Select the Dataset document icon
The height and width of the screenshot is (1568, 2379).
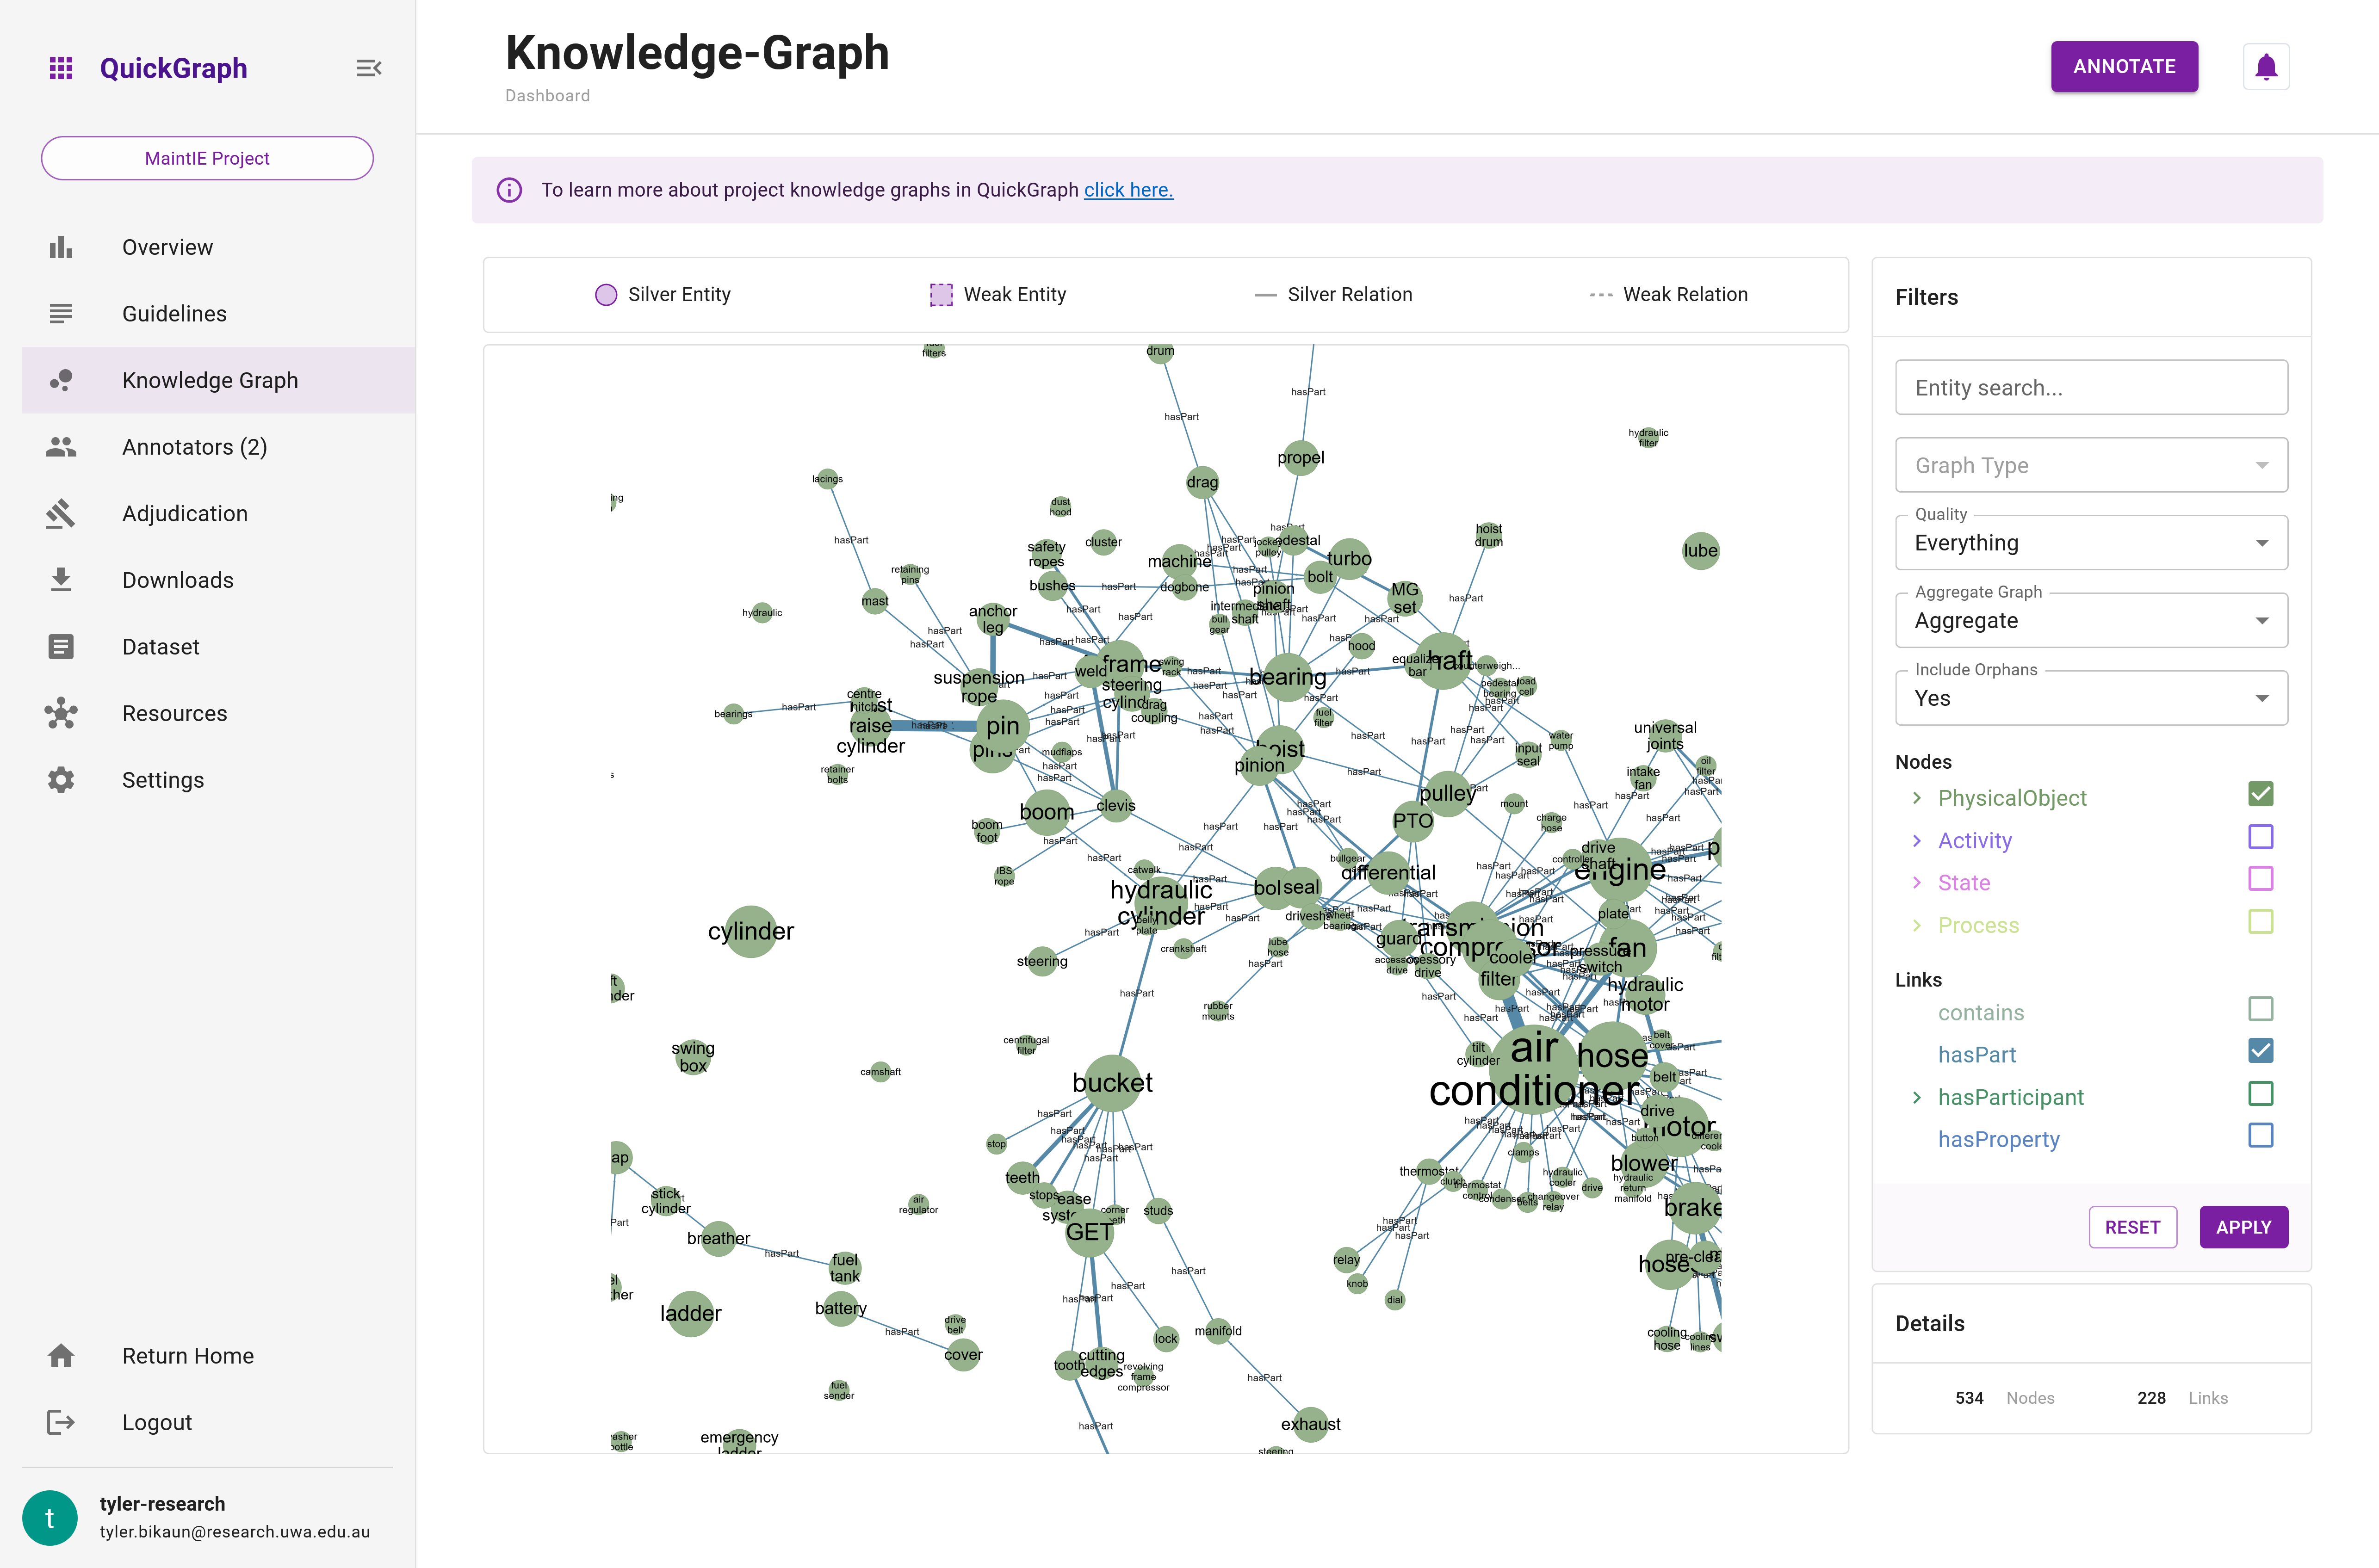(61, 646)
